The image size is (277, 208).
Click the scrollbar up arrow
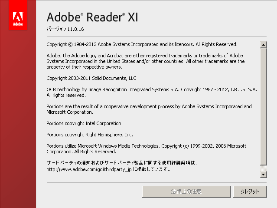(x=263, y=44)
